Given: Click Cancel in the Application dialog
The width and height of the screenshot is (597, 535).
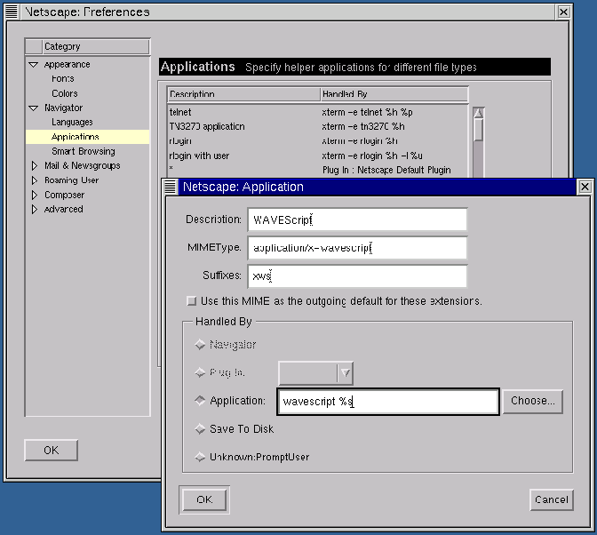Looking at the screenshot, I should [552, 500].
